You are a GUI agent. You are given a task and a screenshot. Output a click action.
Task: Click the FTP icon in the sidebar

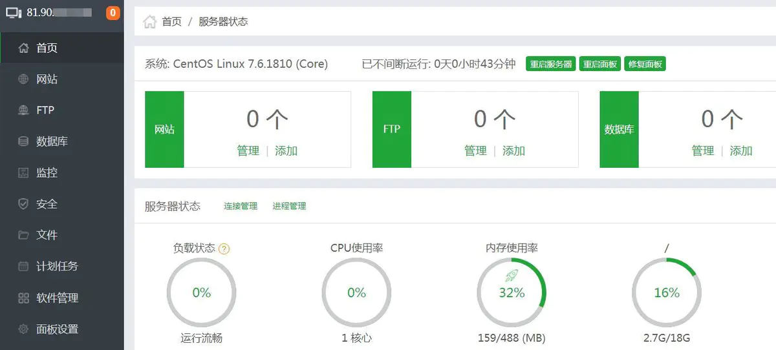tap(23, 110)
